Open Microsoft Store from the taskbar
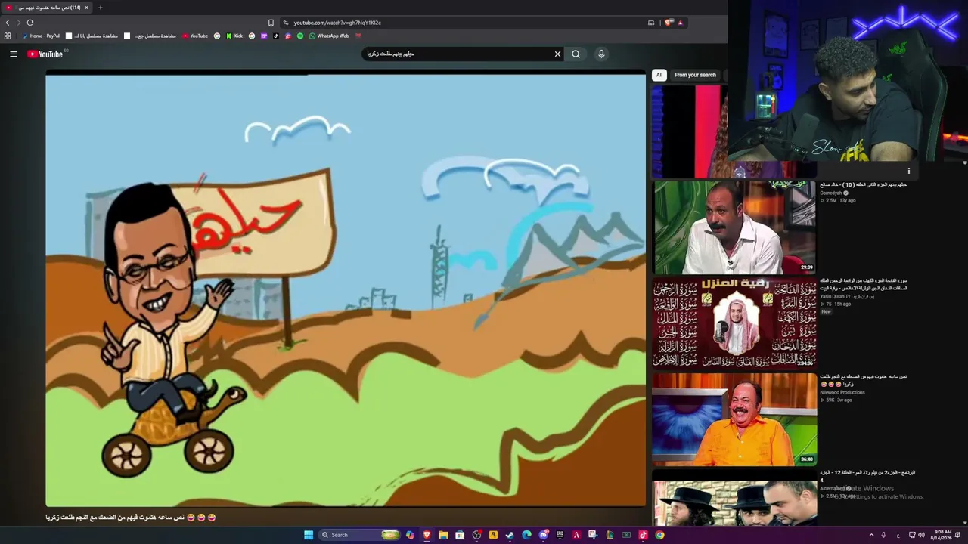The height and width of the screenshot is (544, 968). 460,535
